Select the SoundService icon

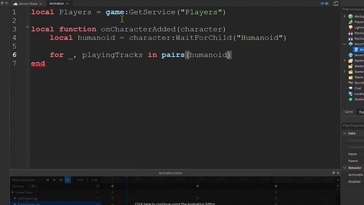pyautogui.click(x=350, y=83)
